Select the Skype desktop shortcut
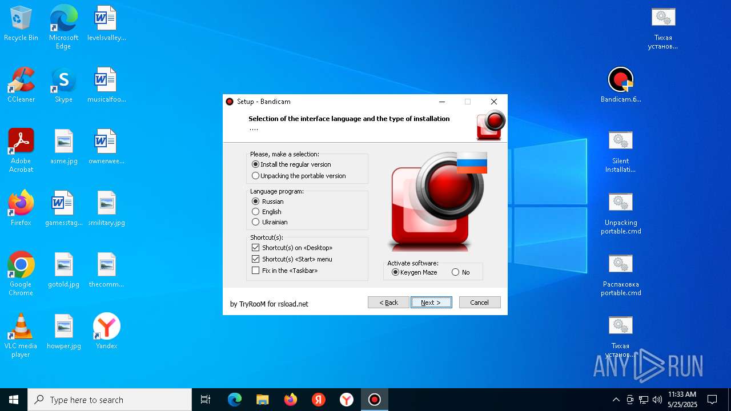The image size is (731, 411). 63,85
